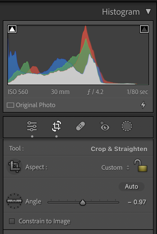Select the Straighten level tool icon
Screen dimensions: 157x234
coord(14,201)
